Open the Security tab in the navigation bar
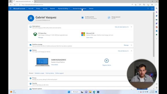Image resolution: width=167 pixels, height=94 pixels. pyautogui.click(x=45, y=9)
